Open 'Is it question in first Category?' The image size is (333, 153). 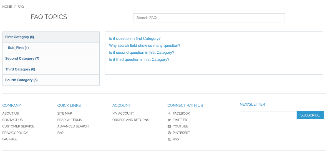(x=135, y=39)
